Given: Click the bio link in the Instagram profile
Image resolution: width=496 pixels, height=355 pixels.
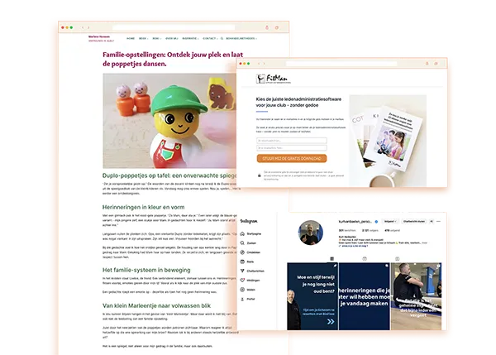Looking at the screenshot, I should tap(353, 246).
